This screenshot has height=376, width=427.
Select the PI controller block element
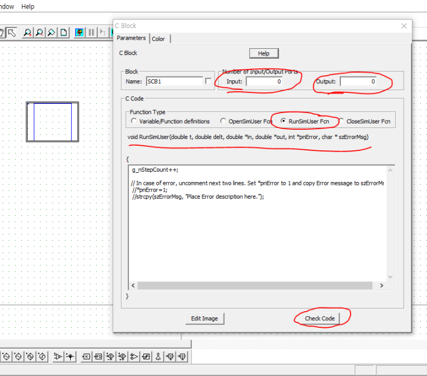click(98, 356)
